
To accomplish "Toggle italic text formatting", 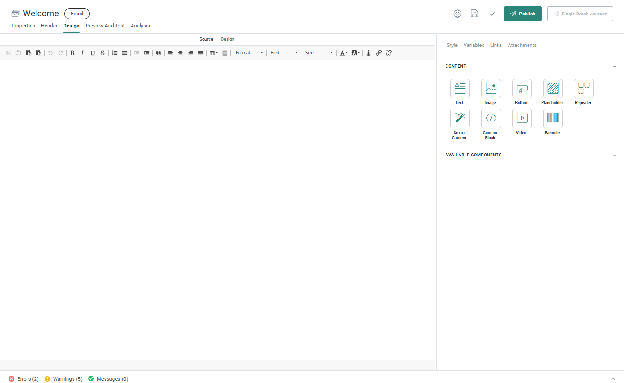I will click(82, 53).
